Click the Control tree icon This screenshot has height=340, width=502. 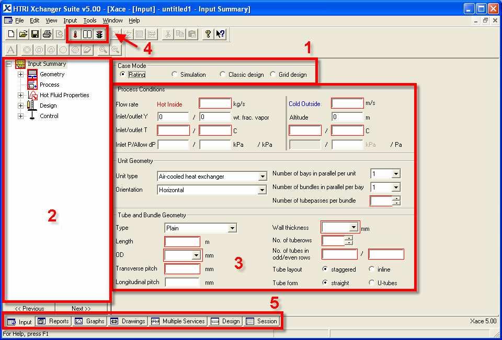pyautogui.click(x=32, y=116)
